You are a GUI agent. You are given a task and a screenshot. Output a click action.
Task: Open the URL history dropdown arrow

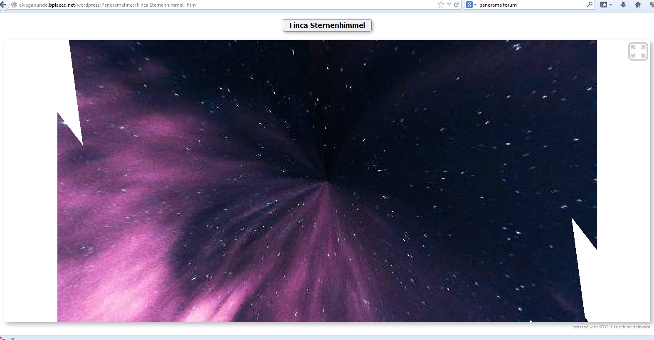(449, 5)
